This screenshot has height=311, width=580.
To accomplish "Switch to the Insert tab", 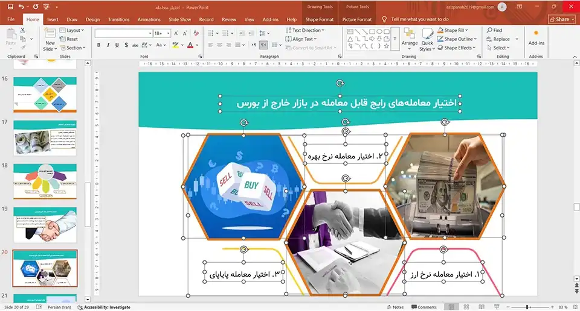I will coord(53,19).
